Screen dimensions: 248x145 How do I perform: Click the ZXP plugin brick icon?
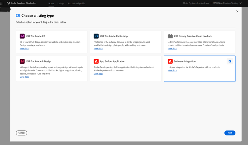(170, 36)
